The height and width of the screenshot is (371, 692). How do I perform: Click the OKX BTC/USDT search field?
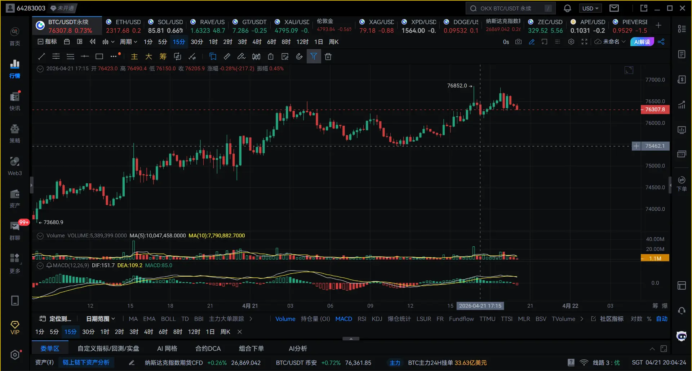point(510,8)
